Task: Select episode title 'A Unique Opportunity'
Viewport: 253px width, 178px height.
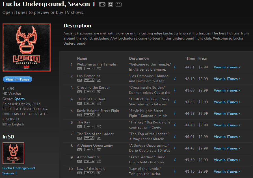Action: pos(95,146)
